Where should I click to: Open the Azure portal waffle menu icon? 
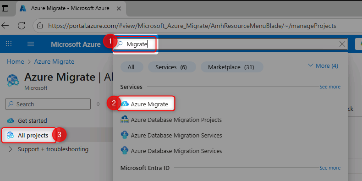click(9, 44)
